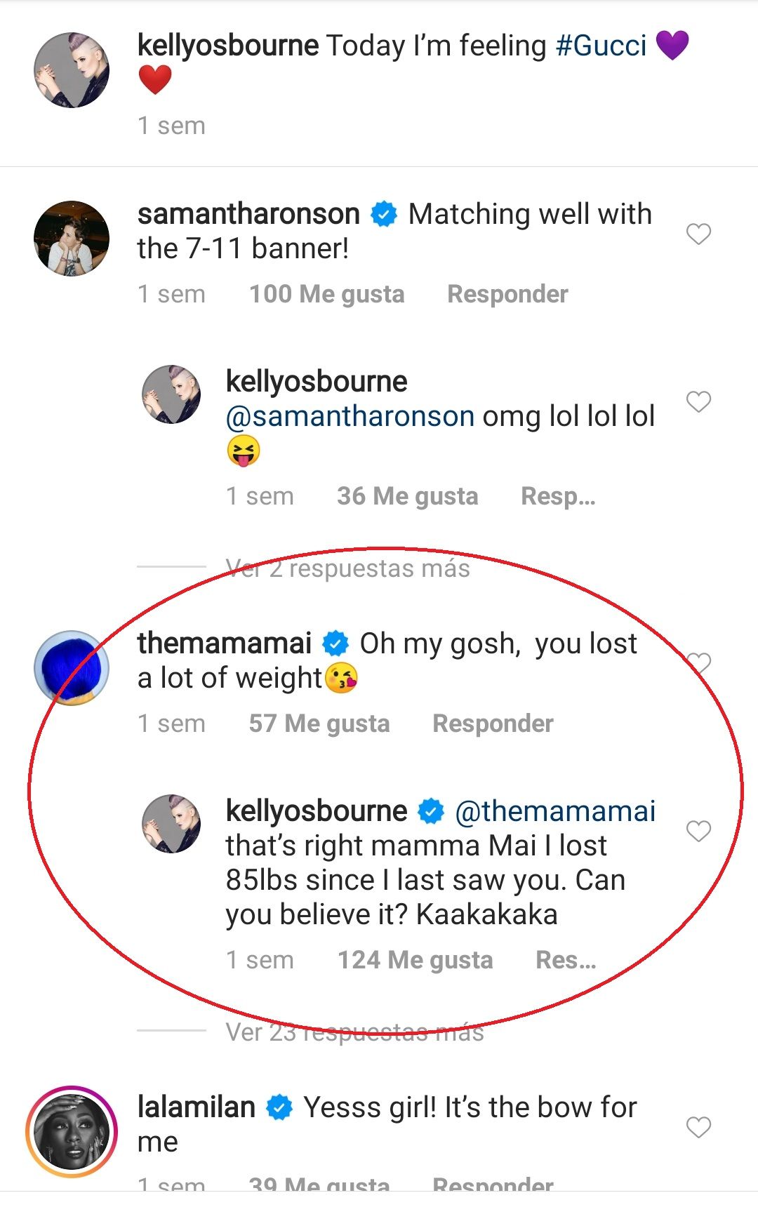Image resolution: width=758 pixels, height=1207 pixels.
Task: Like kellyosbourne's 85lbs reply
Action: (x=698, y=831)
